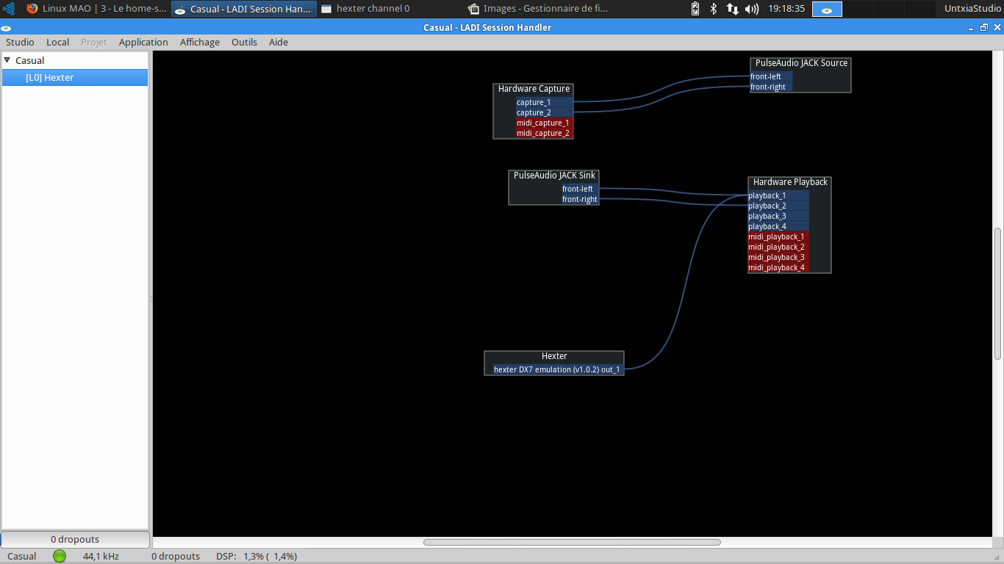Viewport: 1004px width, 564px height.
Task: Open the desktop applications menu icon
Action: point(9,9)
